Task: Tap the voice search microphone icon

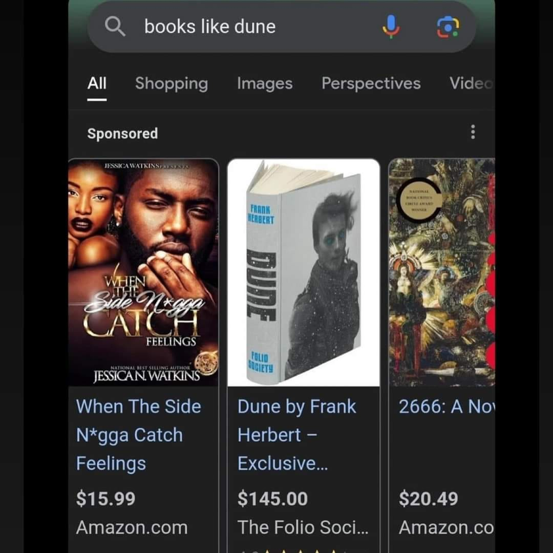Action: (391, 27)
